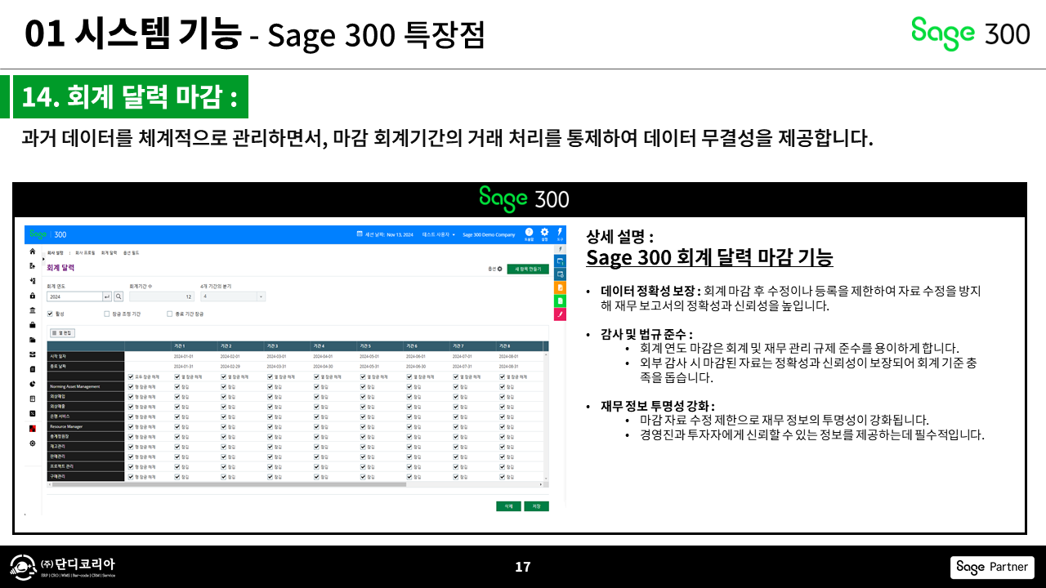Click the 저장 save button

(x=537, y=506)
